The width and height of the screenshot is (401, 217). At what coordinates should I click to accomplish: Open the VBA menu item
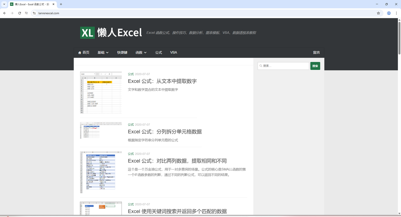[x=173, y=53]
